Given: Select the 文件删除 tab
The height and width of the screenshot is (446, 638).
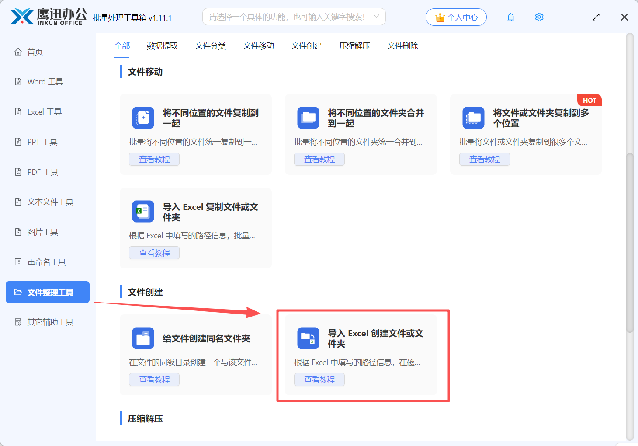Looking at the screenshot, I should [x=402, y=46].
